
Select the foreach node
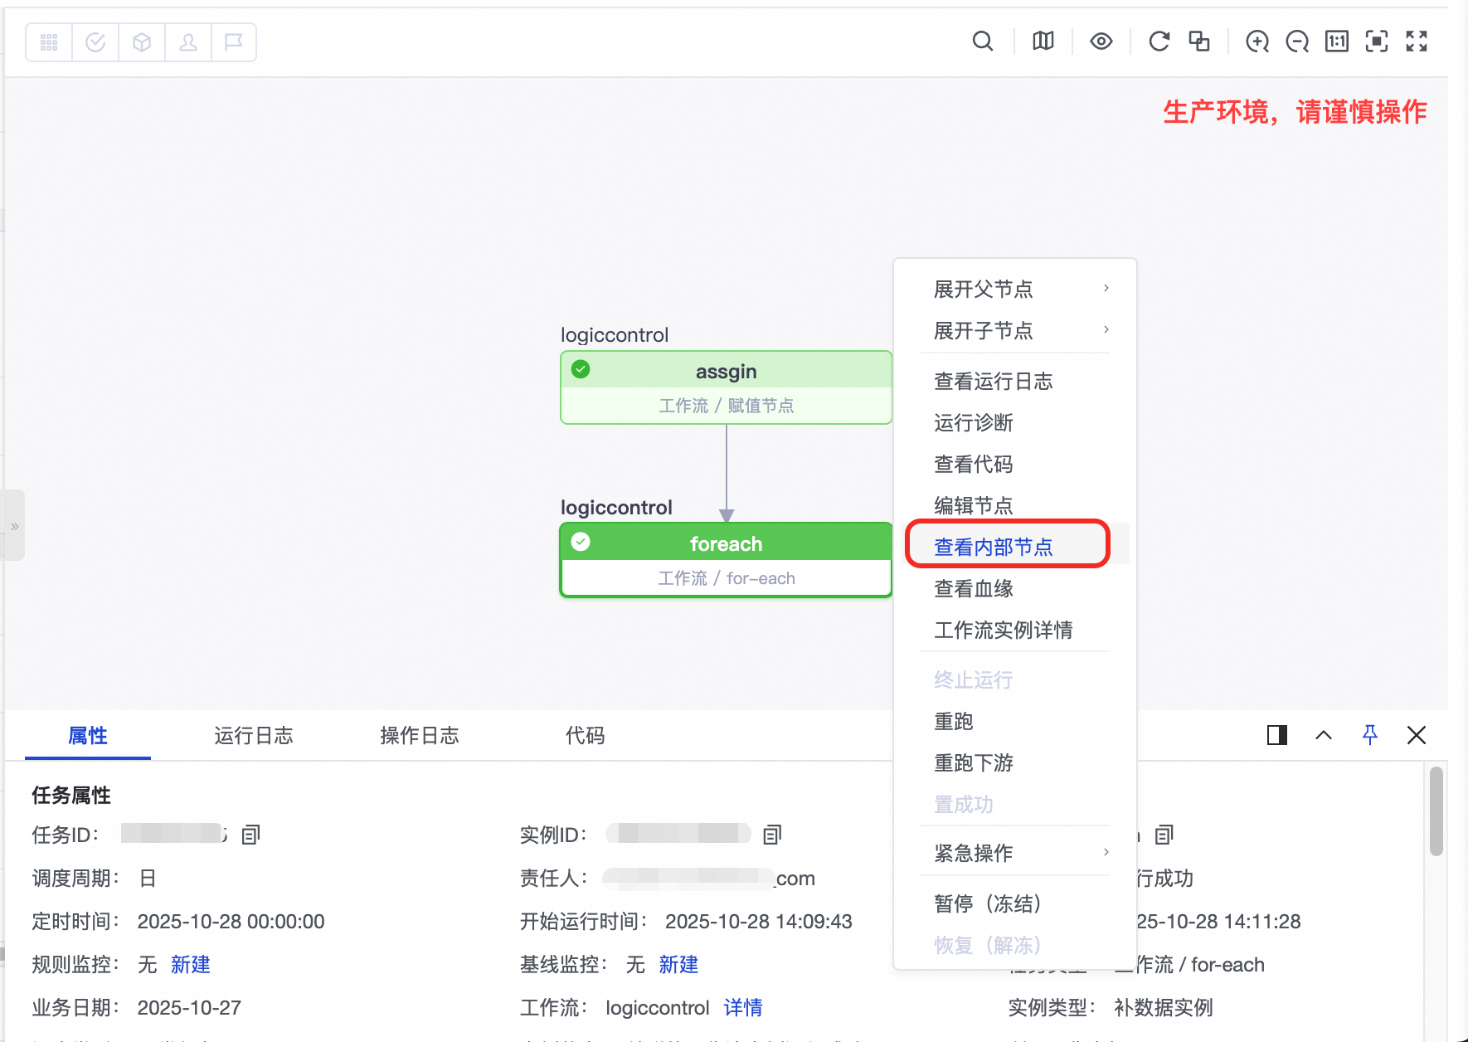pos(726,560)
